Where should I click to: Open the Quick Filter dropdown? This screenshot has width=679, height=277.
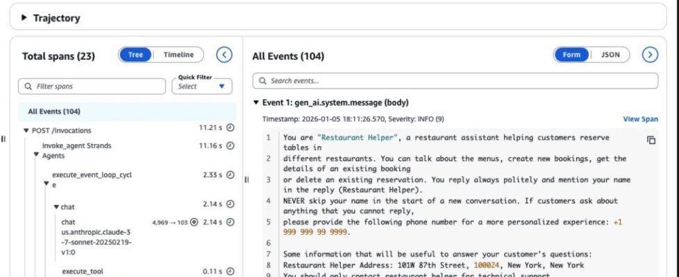click(202, 87)
